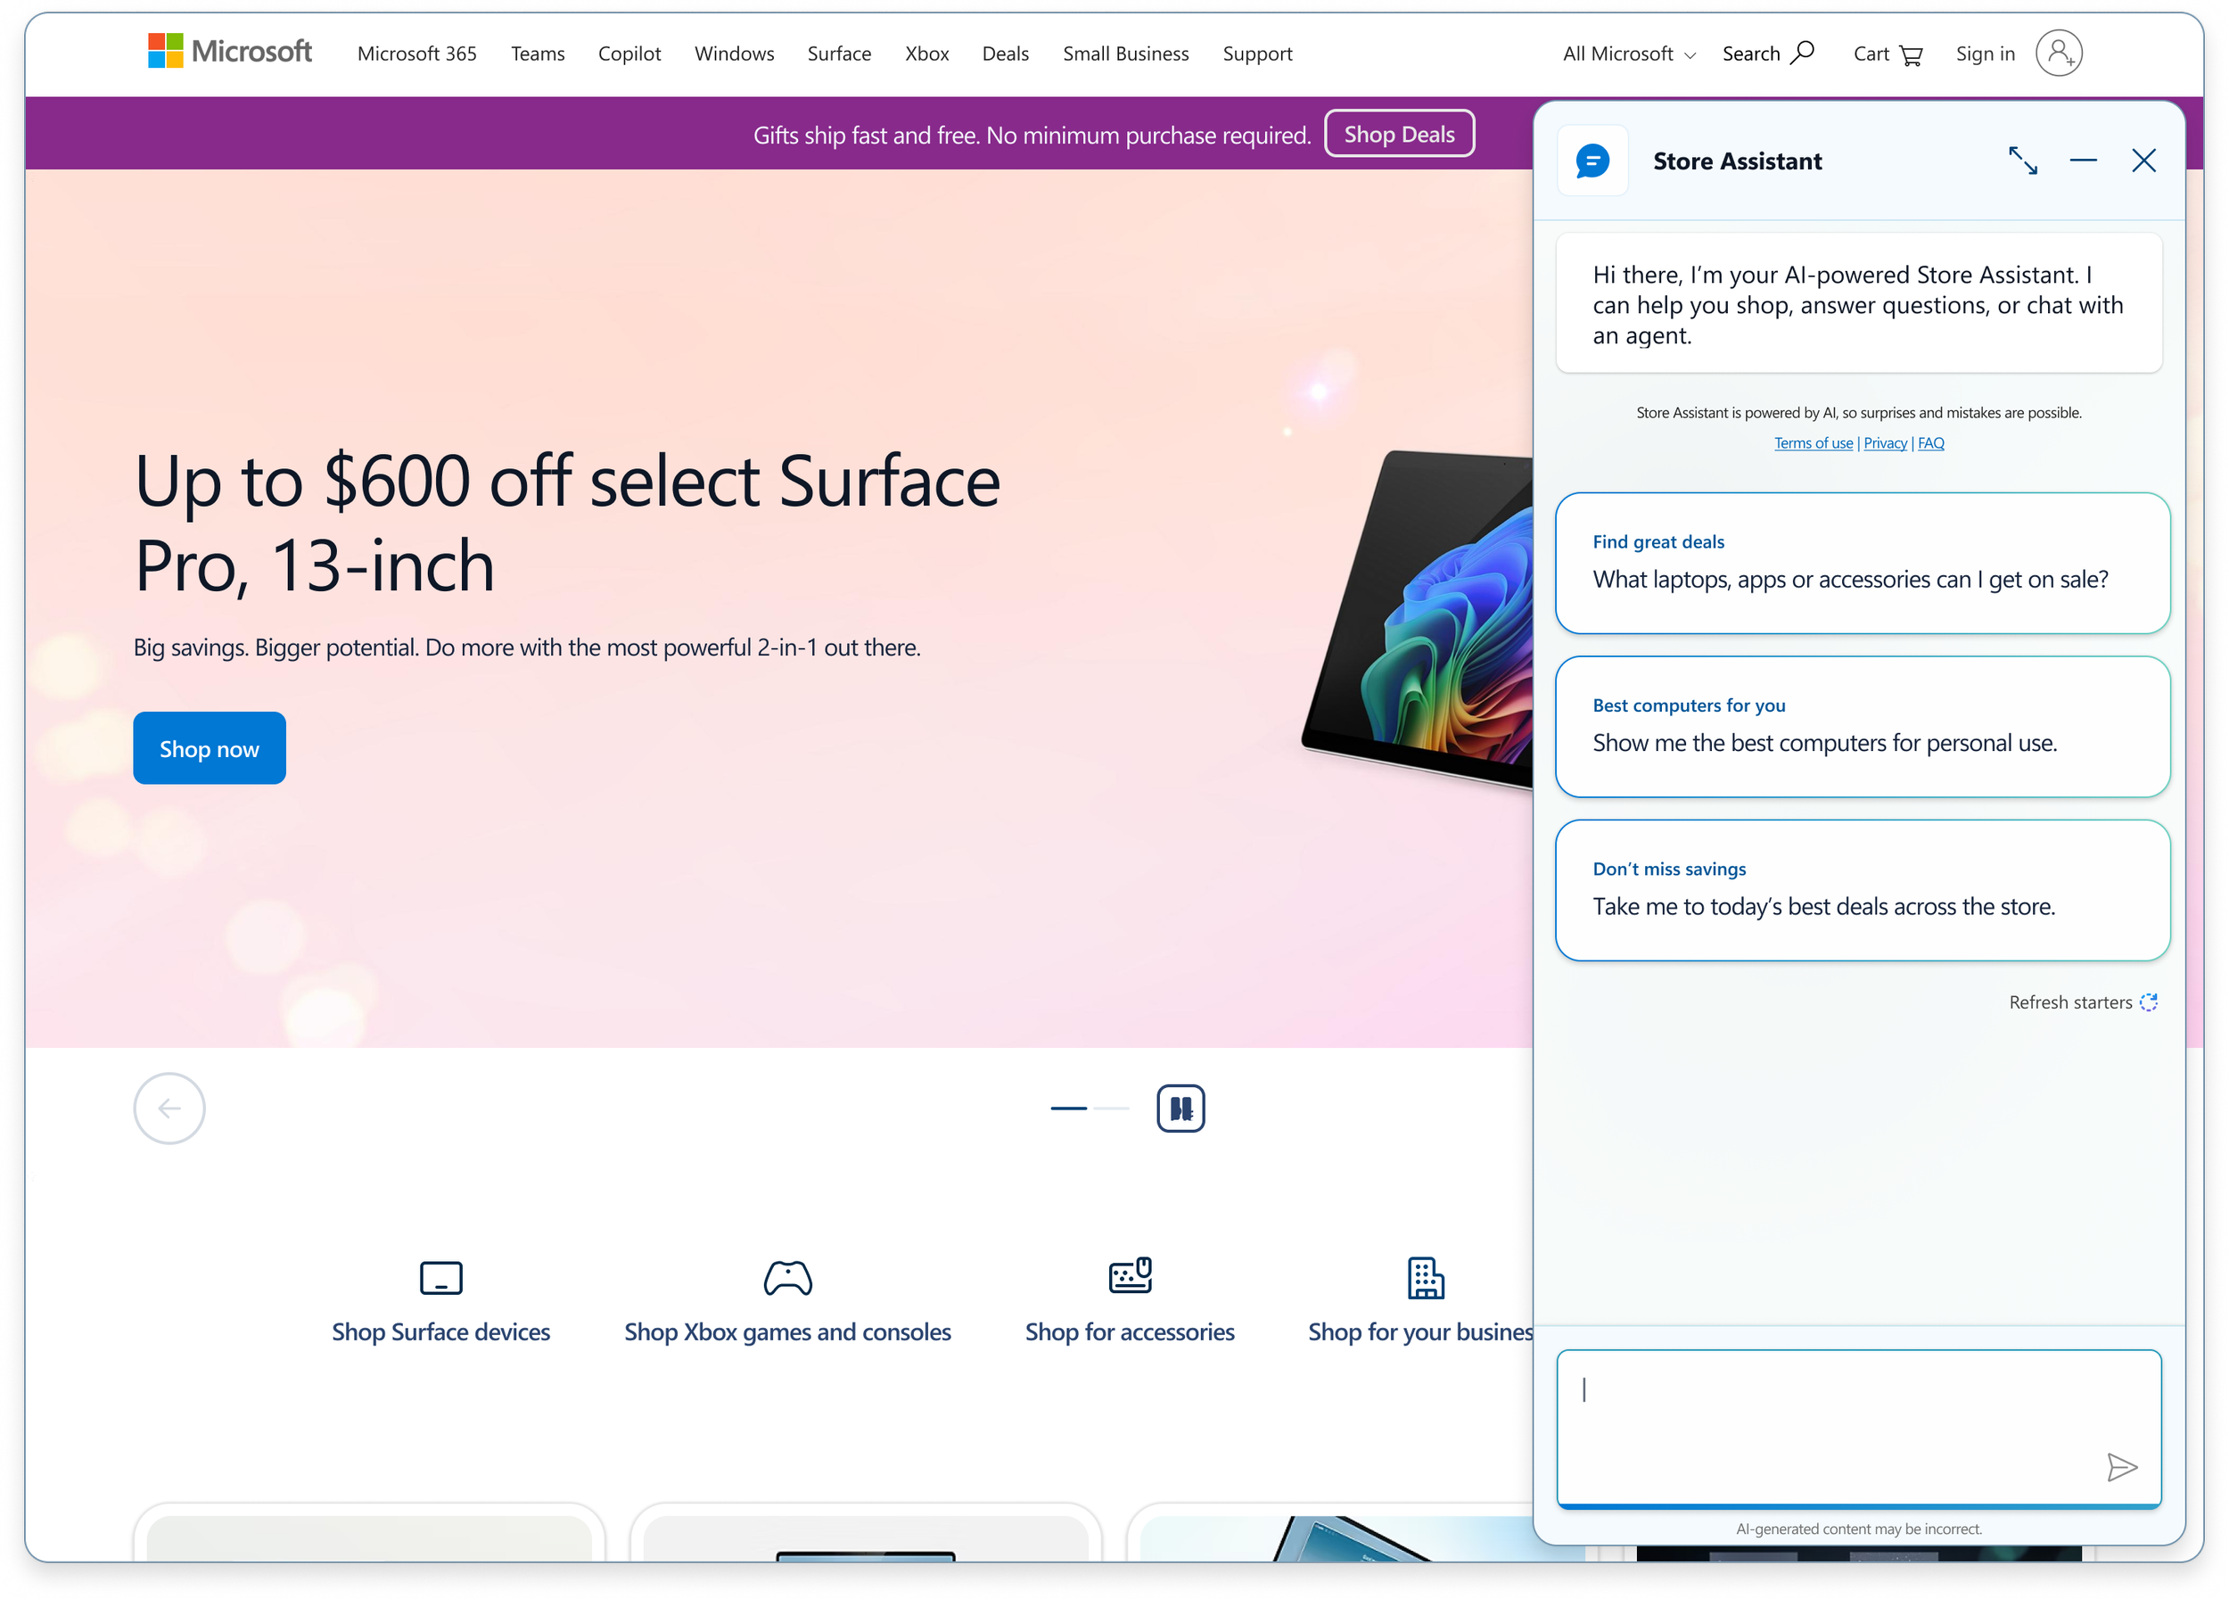Click the Refresh starters icon

(2149, 1002)
